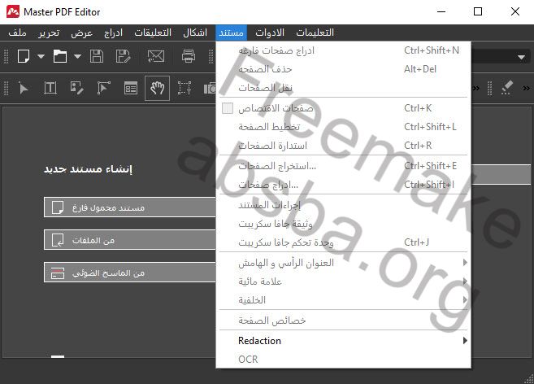The image size is (534, 384).
Task: Toggle the صفحات الاقتصاص checkbox
Action: tap(227, 108)
